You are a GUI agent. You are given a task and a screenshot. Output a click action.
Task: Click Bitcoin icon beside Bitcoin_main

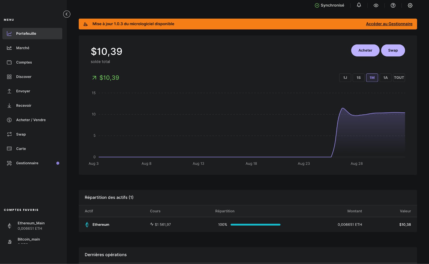click(x=10, y=242)
